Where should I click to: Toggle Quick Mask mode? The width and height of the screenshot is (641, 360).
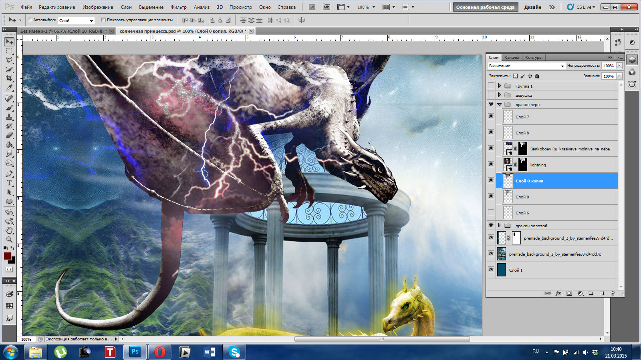9,270
